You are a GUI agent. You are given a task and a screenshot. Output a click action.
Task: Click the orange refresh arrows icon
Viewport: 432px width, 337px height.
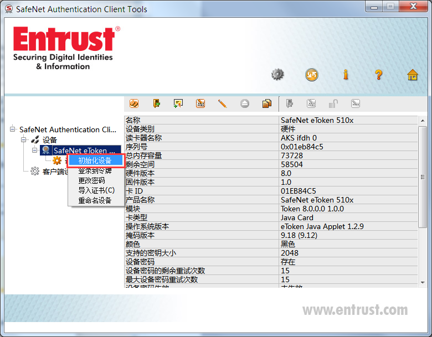[x=312, y=75]
